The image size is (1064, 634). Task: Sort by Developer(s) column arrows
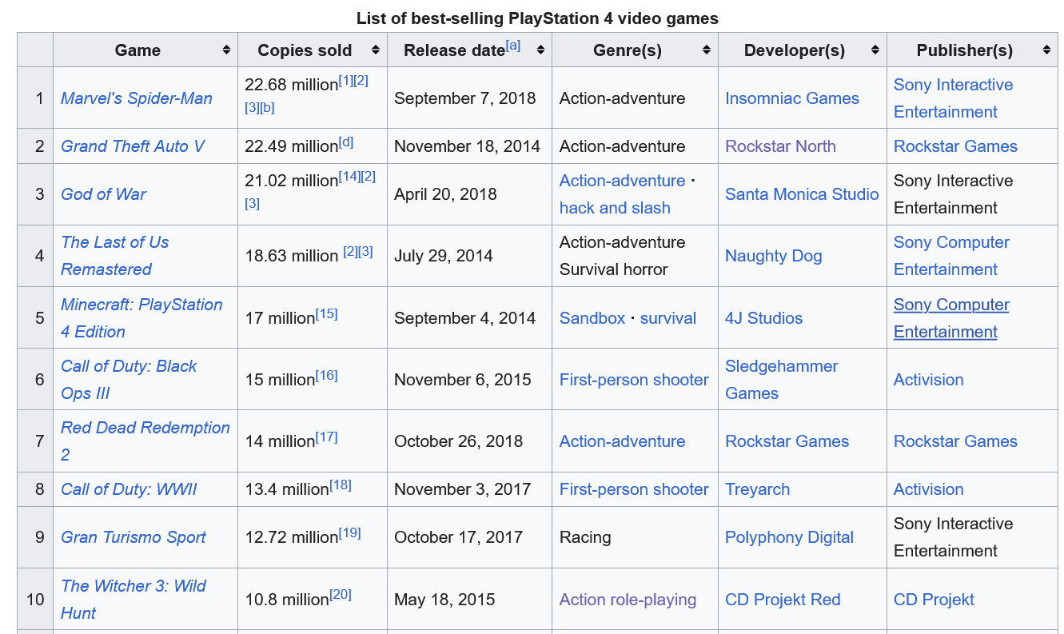click(x=875, y=50)
